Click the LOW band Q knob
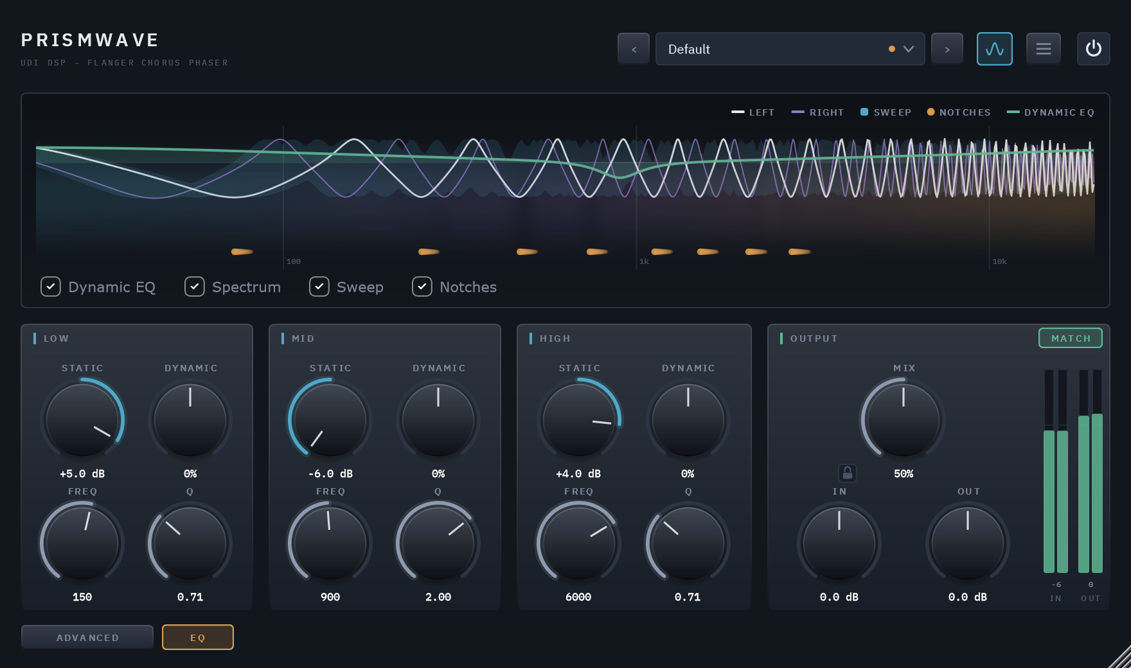 tap(190, 543)
